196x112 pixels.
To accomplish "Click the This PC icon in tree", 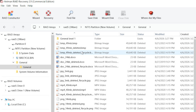I will pyautogui.click(x=6, y=100).
